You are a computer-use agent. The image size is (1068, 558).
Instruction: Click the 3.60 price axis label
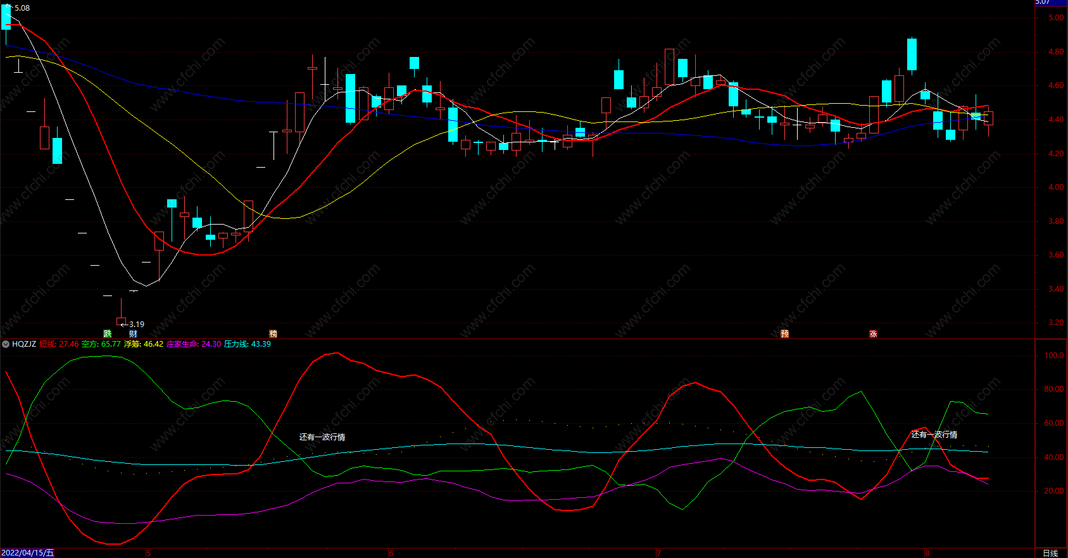click(1056, 255)
